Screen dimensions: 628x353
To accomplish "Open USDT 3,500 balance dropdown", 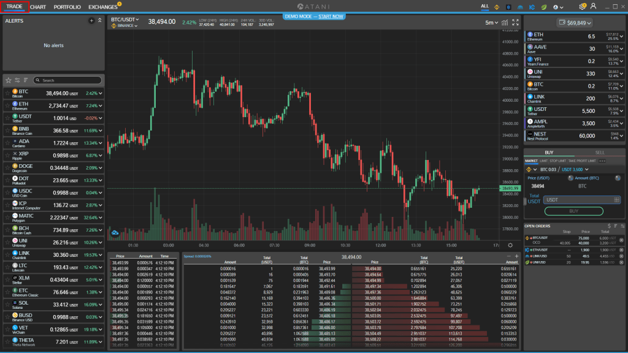I will point(575,170).
